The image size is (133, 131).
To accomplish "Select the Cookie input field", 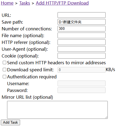I will pyautogui.click(x=81, y=56).
